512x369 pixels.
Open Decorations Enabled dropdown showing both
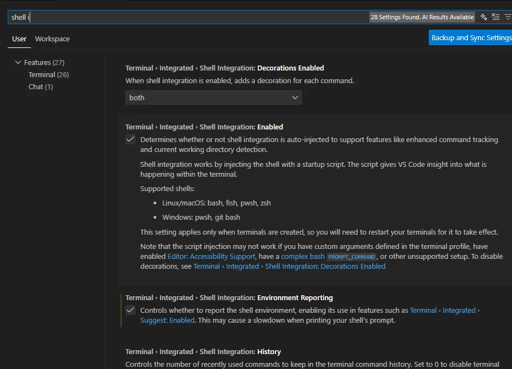pyautogui.click(x=213, y=97)
